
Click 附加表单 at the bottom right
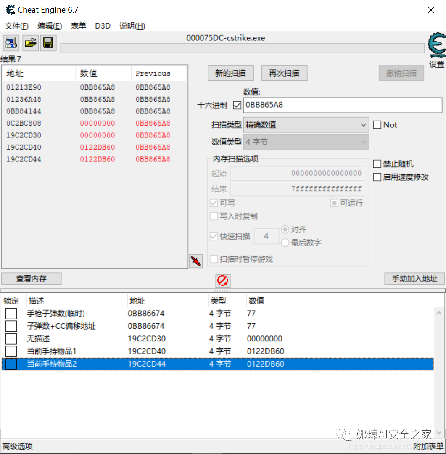click(x=428, y=446)
